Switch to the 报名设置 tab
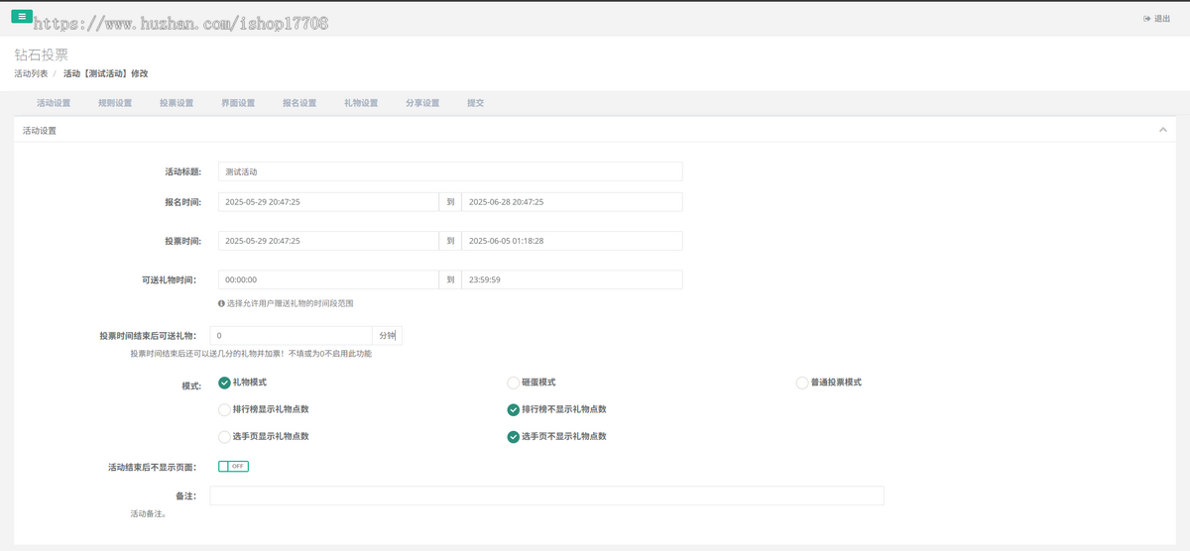Screen dimensions: 1190x551 pos(299,103)
